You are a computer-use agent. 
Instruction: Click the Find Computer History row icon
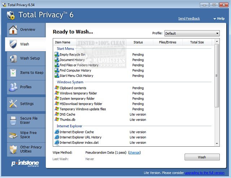pos(57,70)
